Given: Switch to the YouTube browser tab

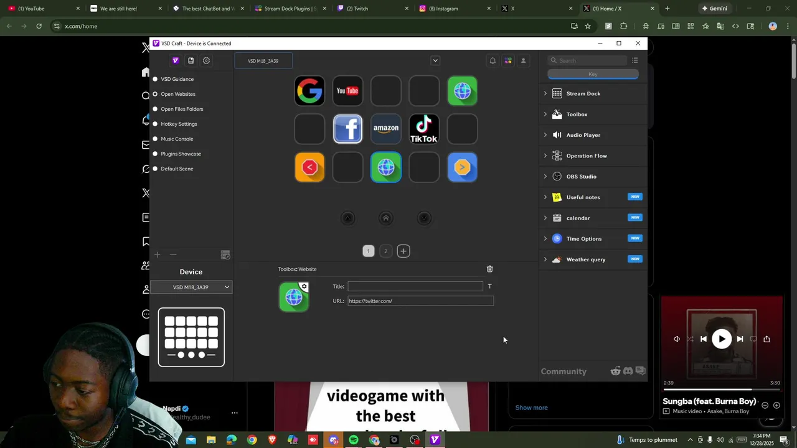Looking at the screenshot, I should pos(44,9).
